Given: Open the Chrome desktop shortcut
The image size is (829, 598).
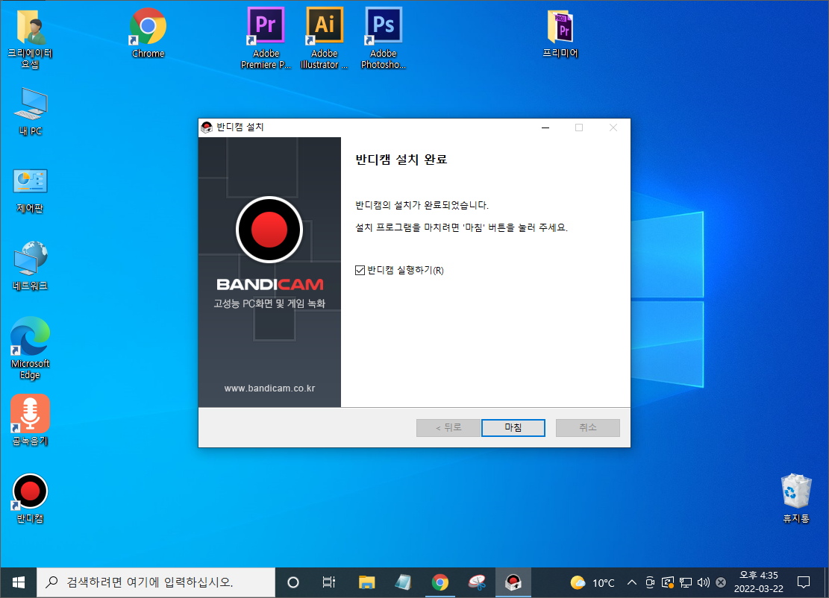Looking at the screenshot, I should click(x=148, y=33).
